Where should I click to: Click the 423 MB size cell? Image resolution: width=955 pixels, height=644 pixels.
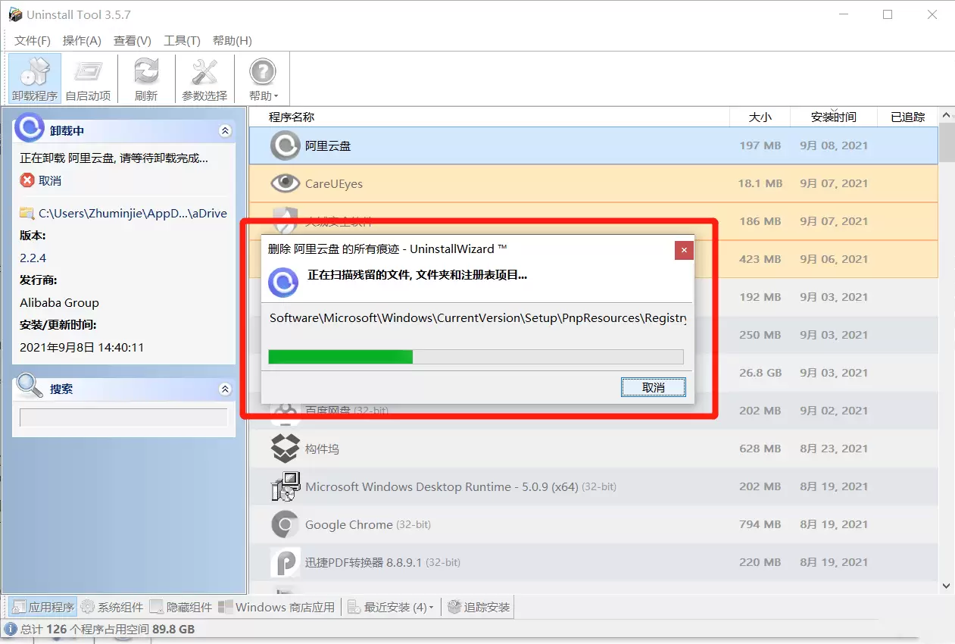coord(760,259)
